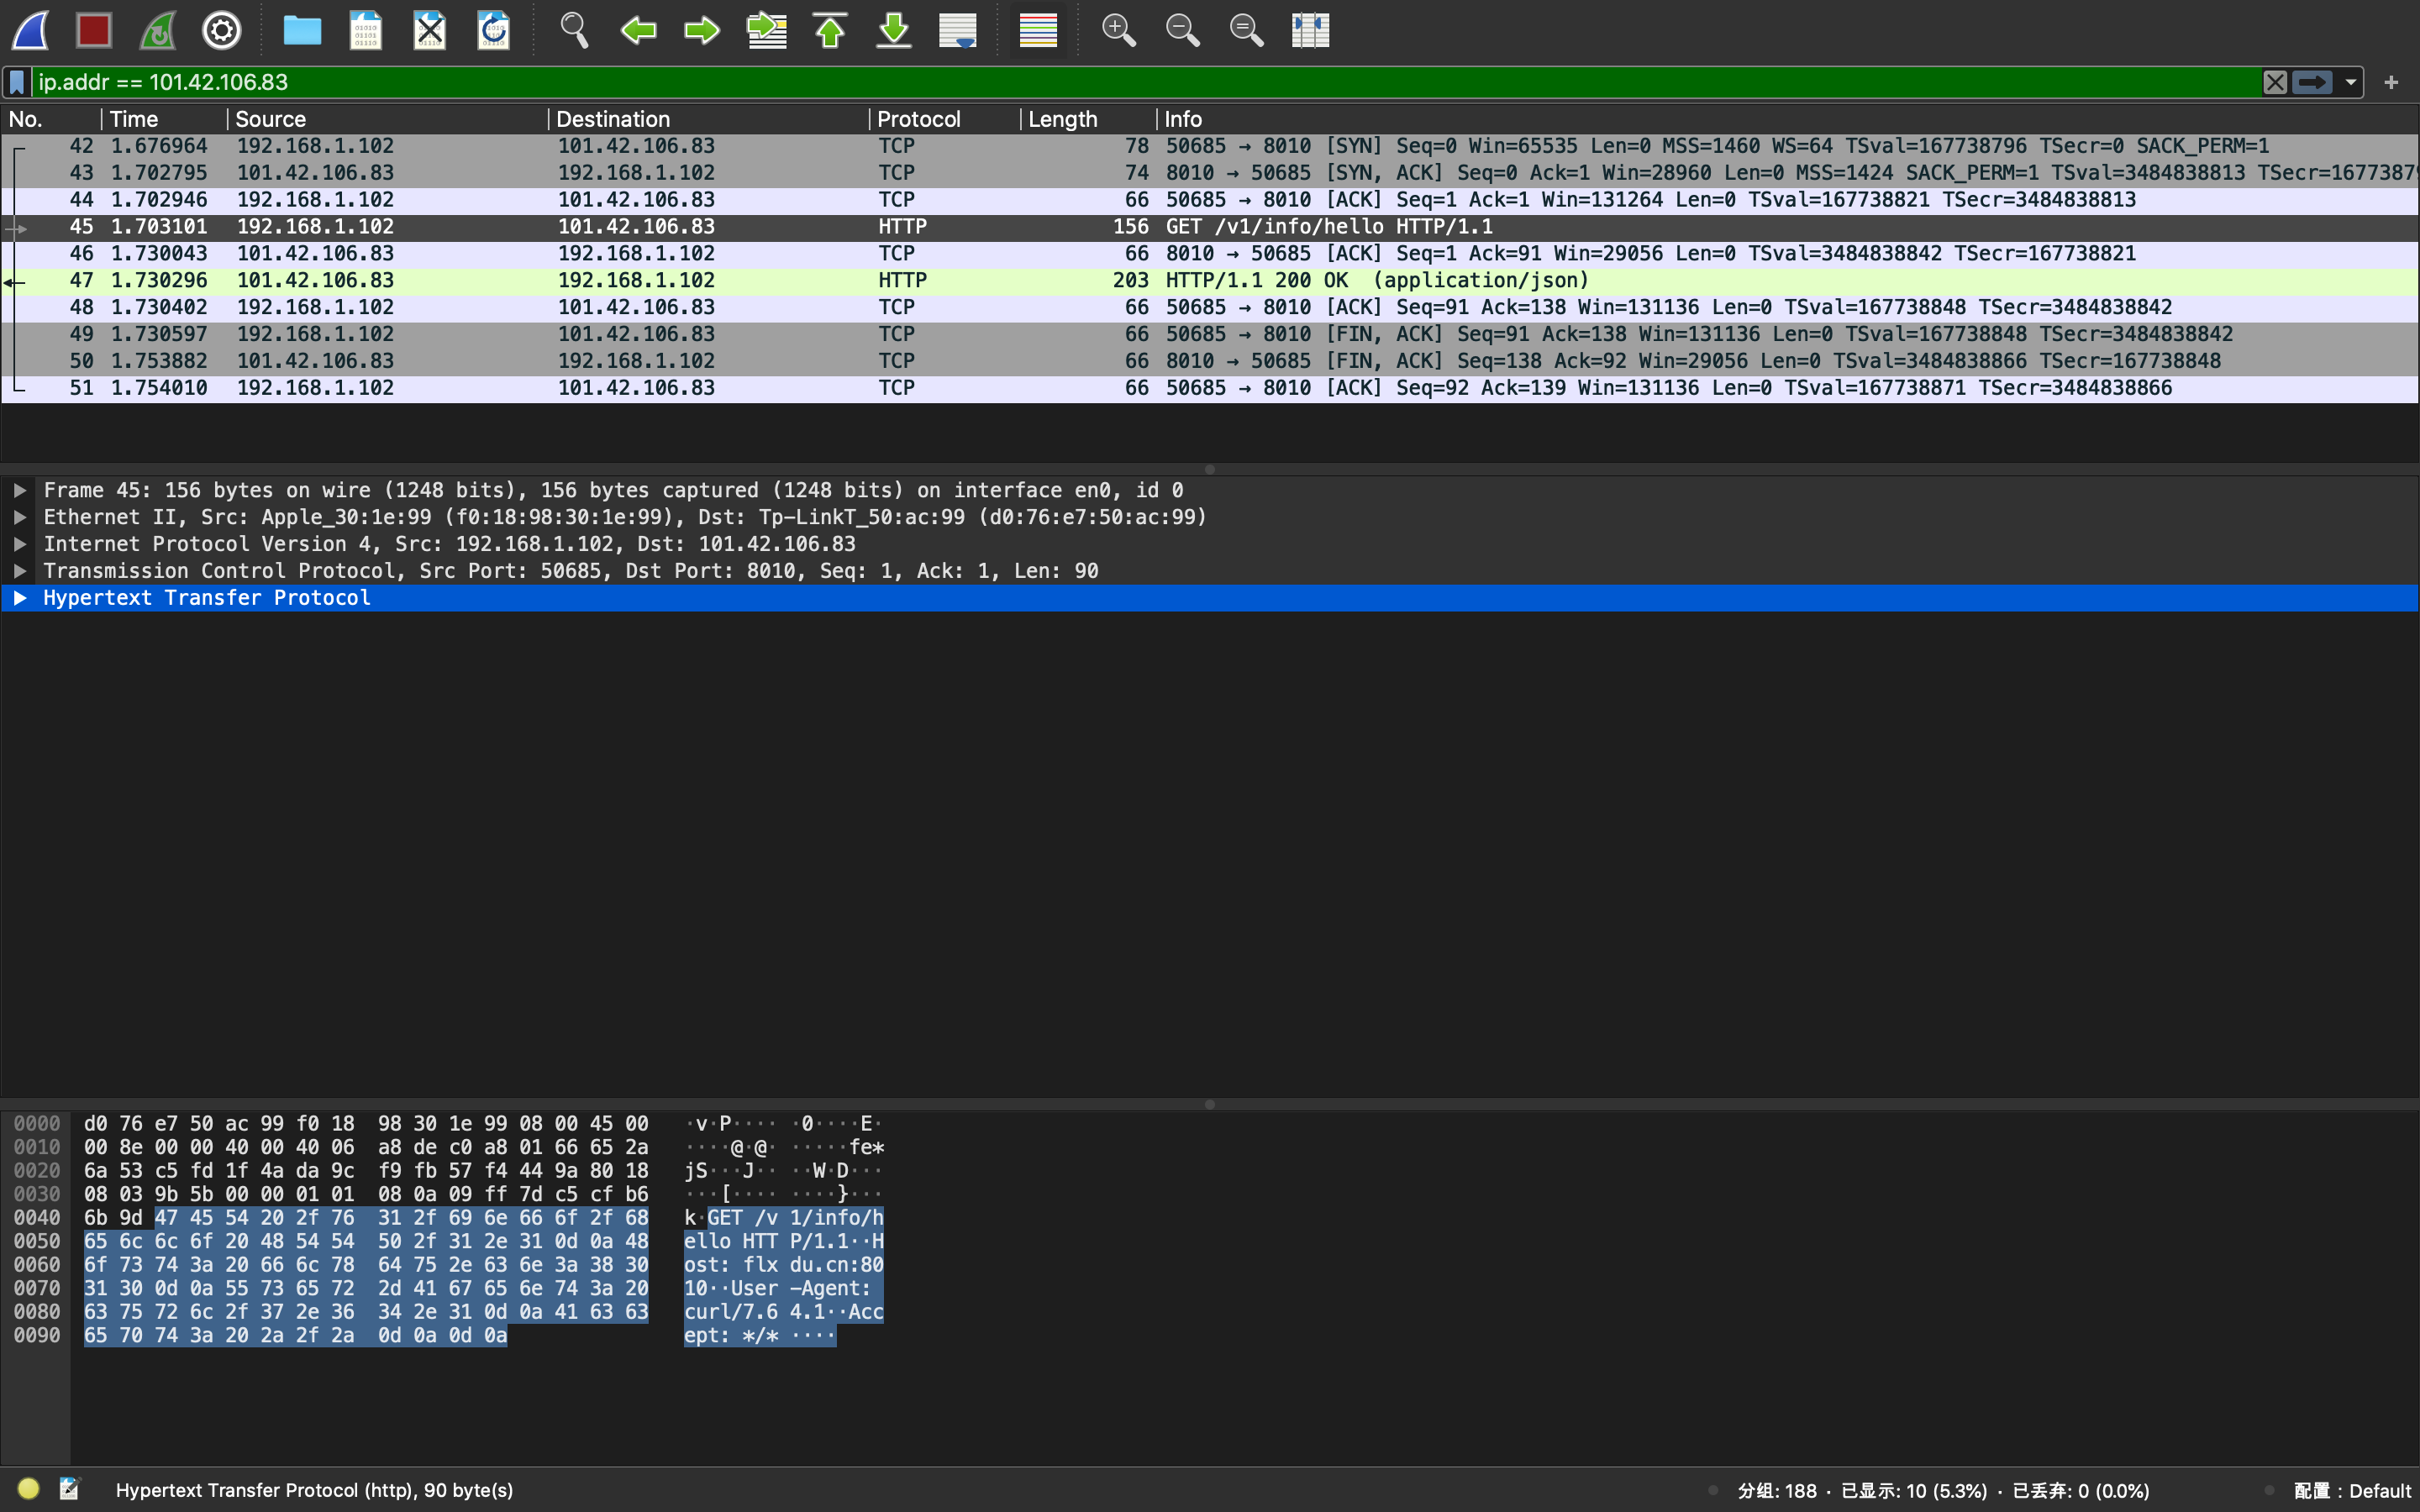Toggle packet list colorization
This screenshot has width=2420, height=1512.
1038,30
